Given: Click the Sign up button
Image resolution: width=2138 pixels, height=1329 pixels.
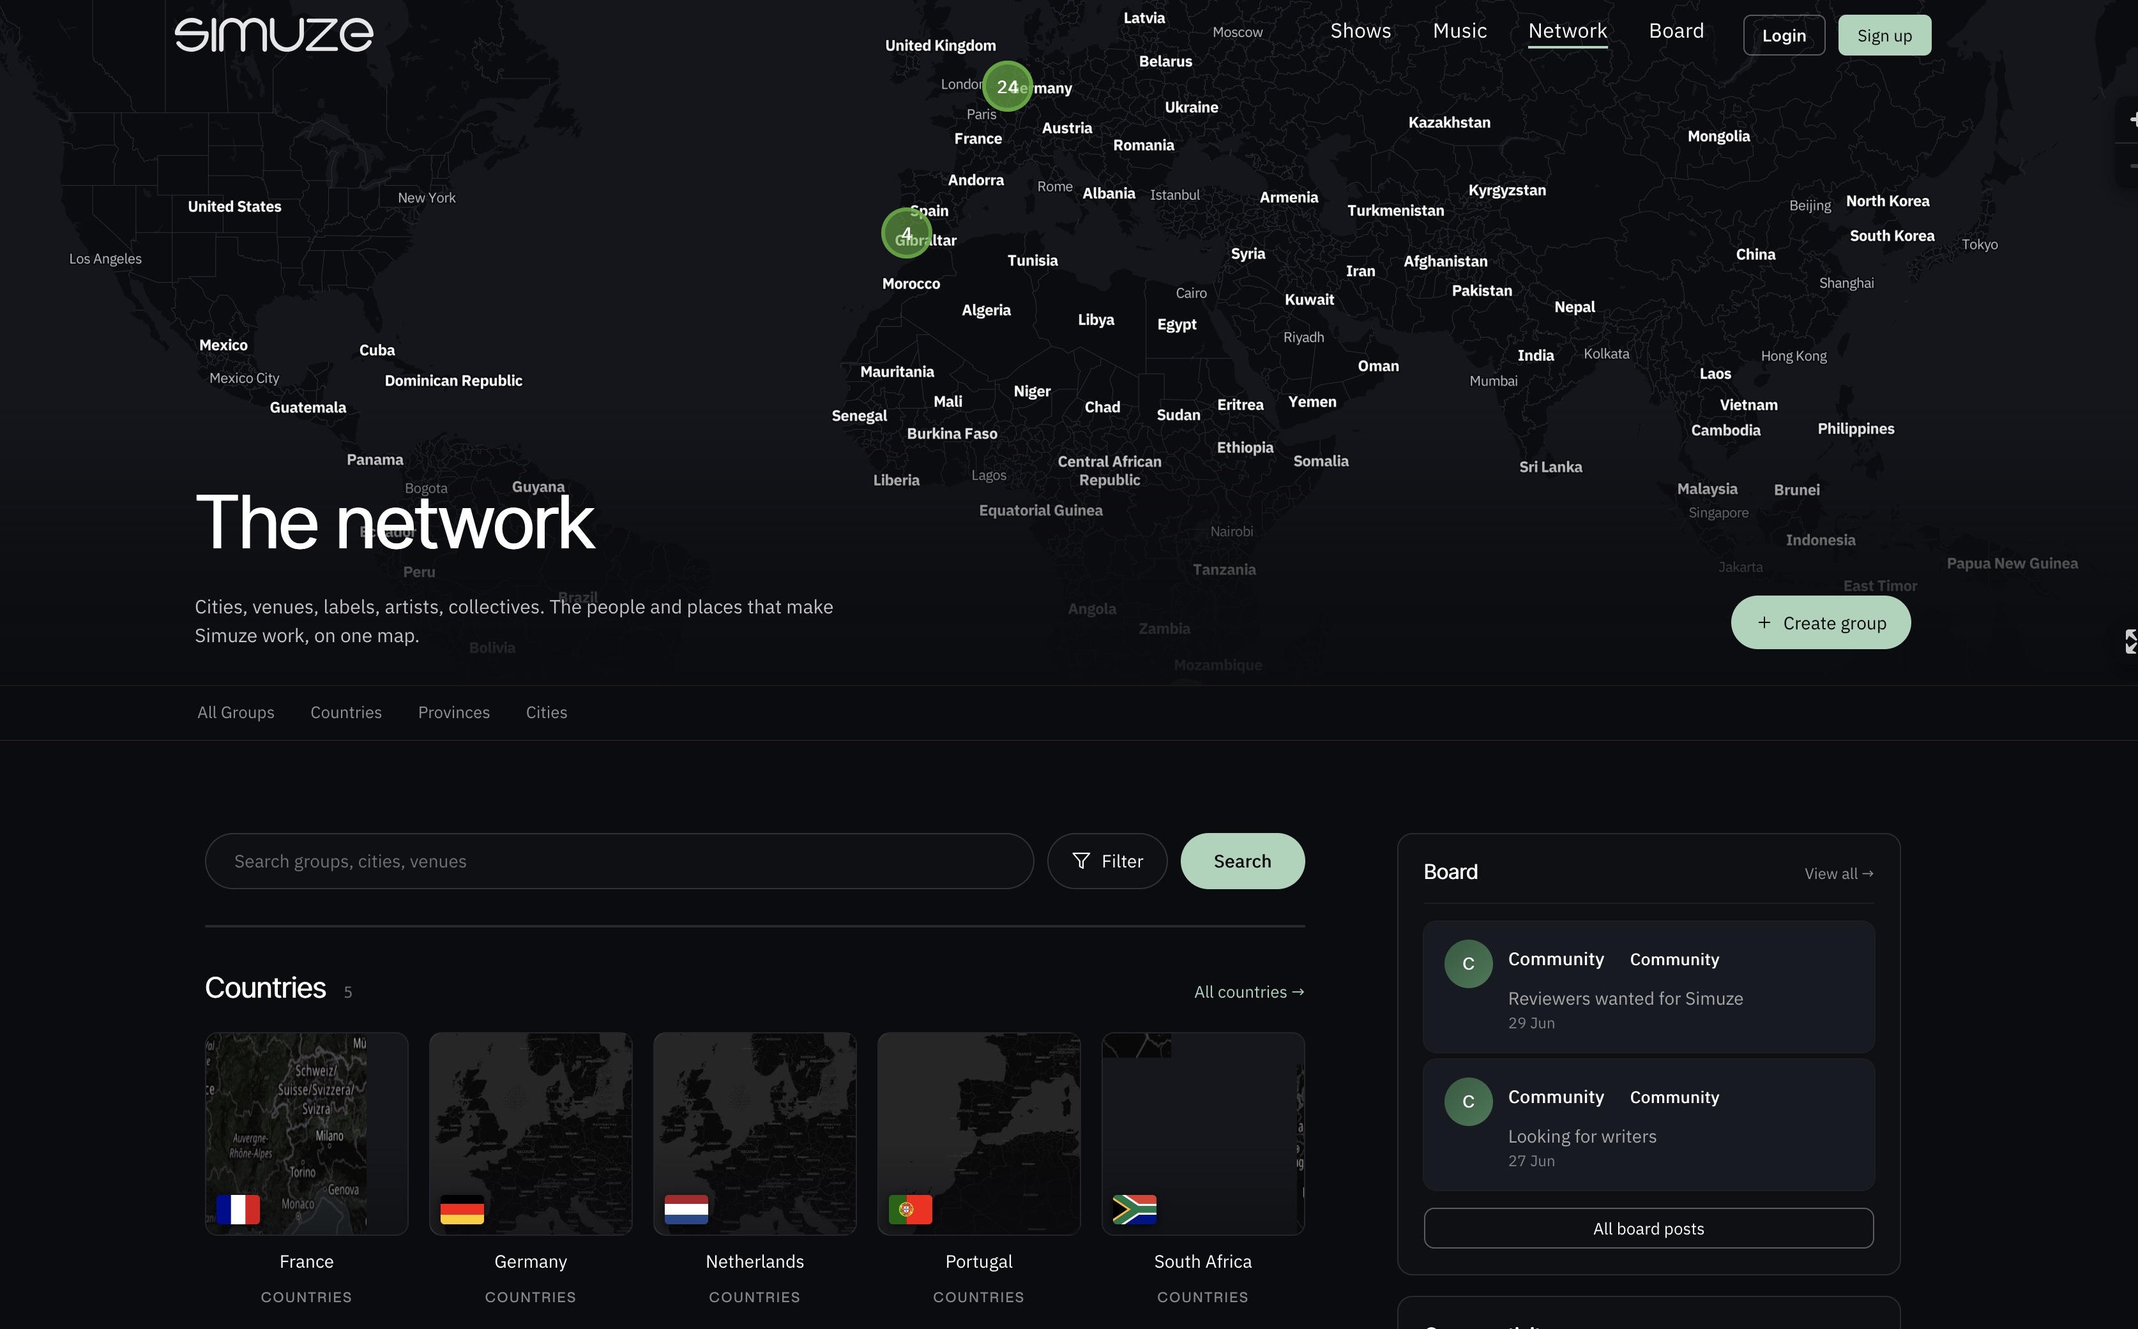Looking at the screenshot, I should (x=1884, y=35).
